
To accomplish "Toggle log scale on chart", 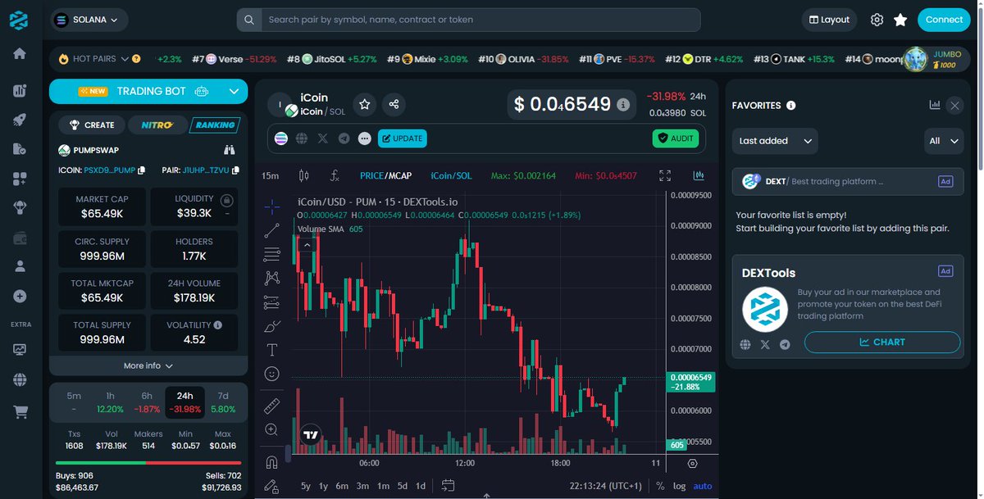I will tap(679, 486).
